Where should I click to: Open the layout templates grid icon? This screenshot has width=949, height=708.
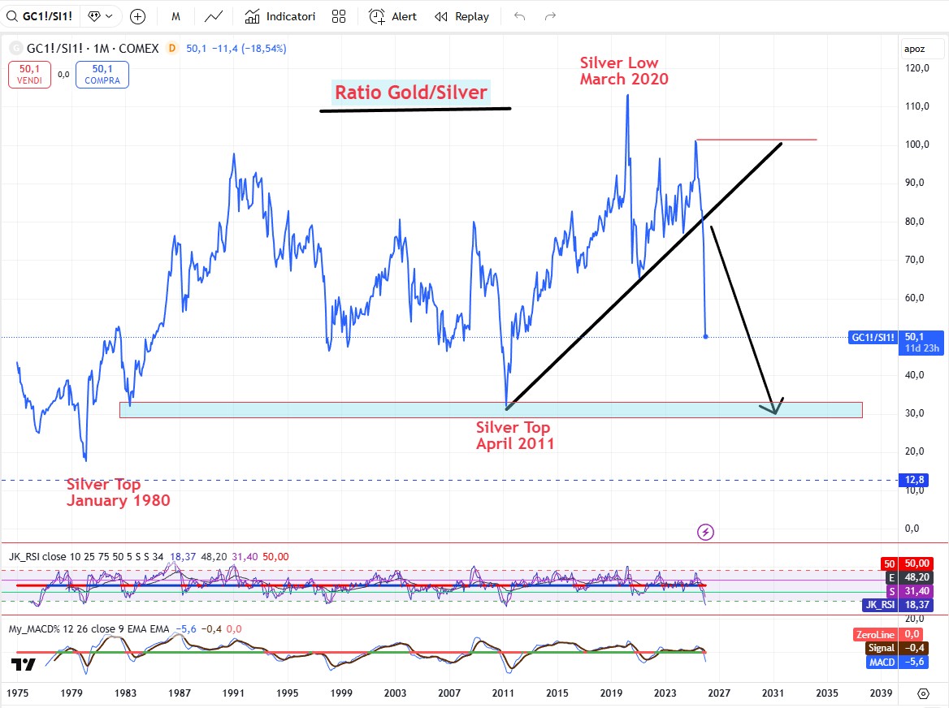339,16
